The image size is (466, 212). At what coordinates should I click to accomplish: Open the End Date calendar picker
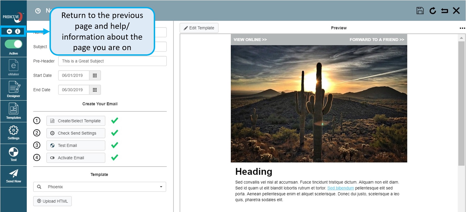pyautogui.click(x=95, y=90)
